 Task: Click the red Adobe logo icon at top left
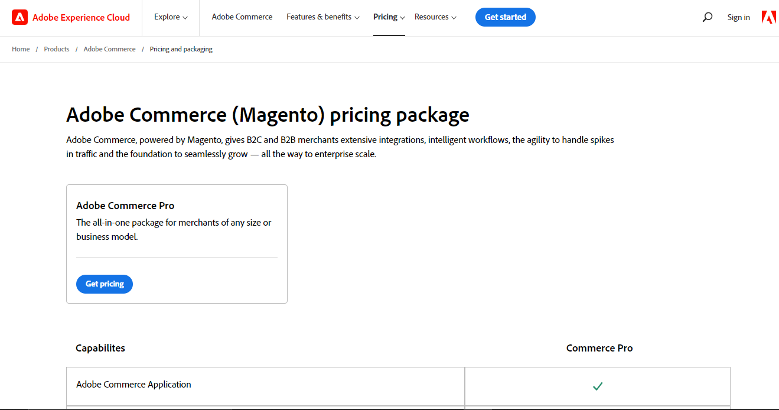click(x=19, y=17)
